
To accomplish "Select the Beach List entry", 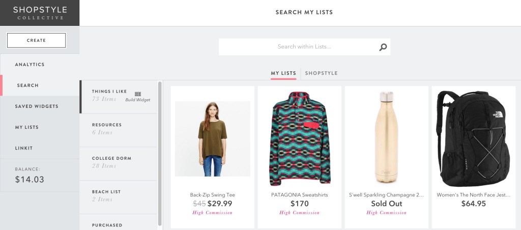I will click(x=118, y=197).
